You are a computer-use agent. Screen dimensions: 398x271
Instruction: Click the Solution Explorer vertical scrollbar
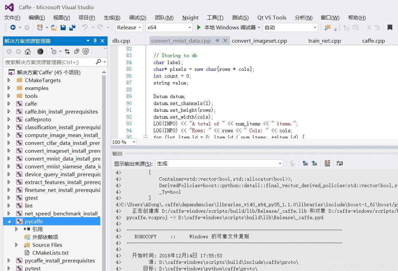click(104, 172)
